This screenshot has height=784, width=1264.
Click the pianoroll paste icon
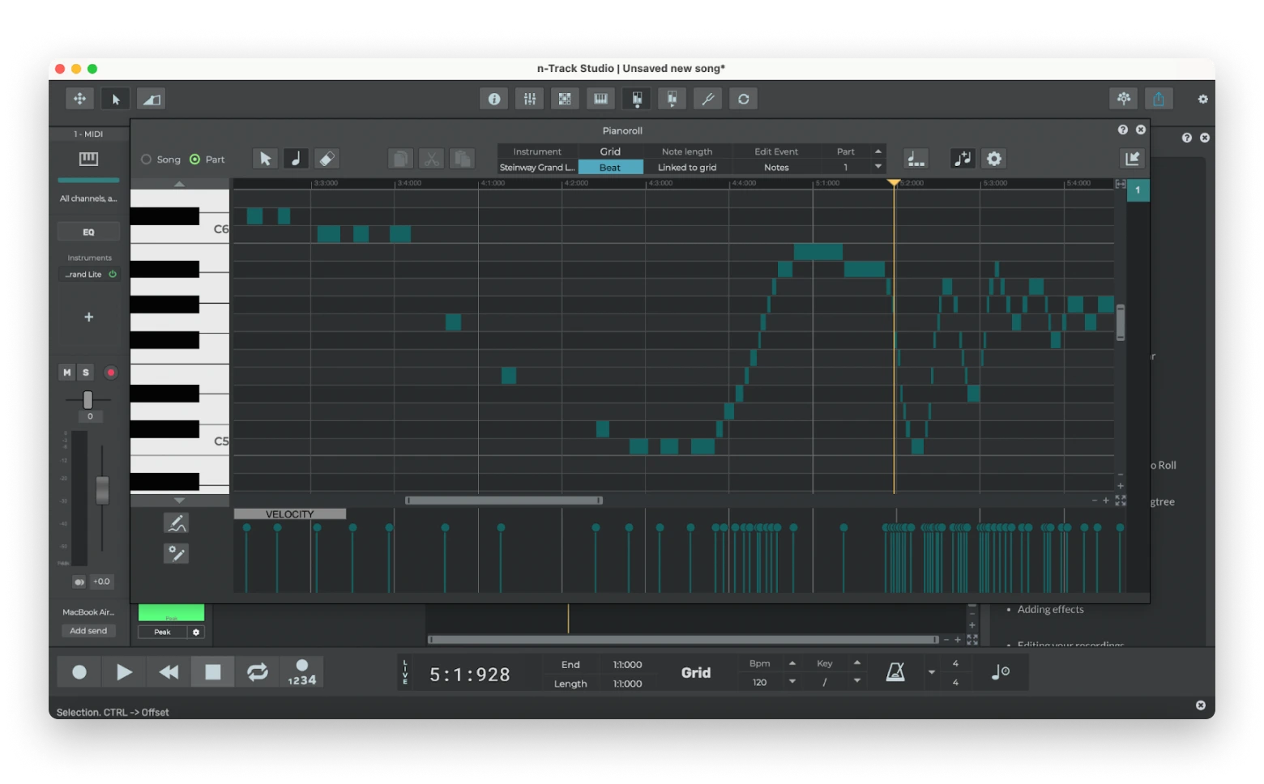pyautogui.click(x=462, y=159)
